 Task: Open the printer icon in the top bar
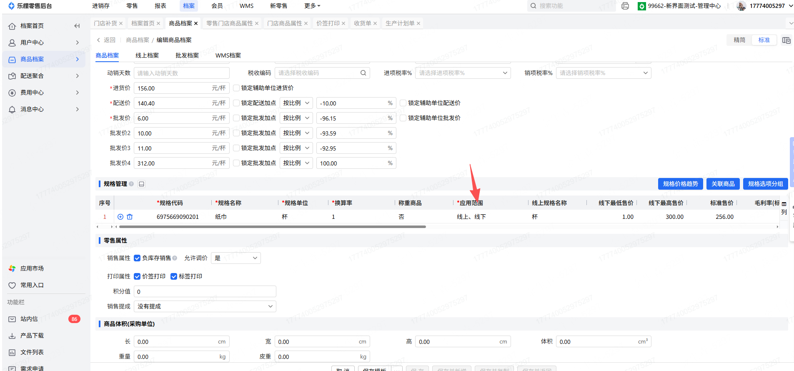point(625,6)
